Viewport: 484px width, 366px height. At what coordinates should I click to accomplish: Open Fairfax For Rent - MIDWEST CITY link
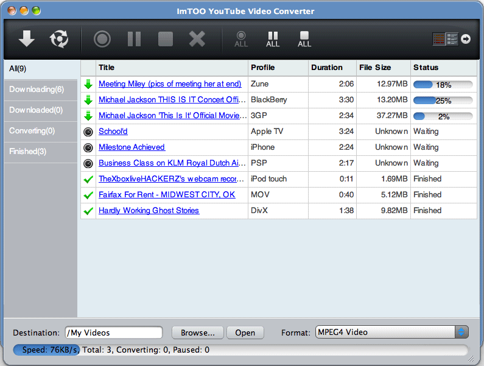[167, 195]
